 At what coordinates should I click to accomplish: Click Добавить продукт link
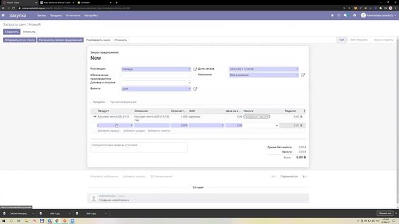109,131
